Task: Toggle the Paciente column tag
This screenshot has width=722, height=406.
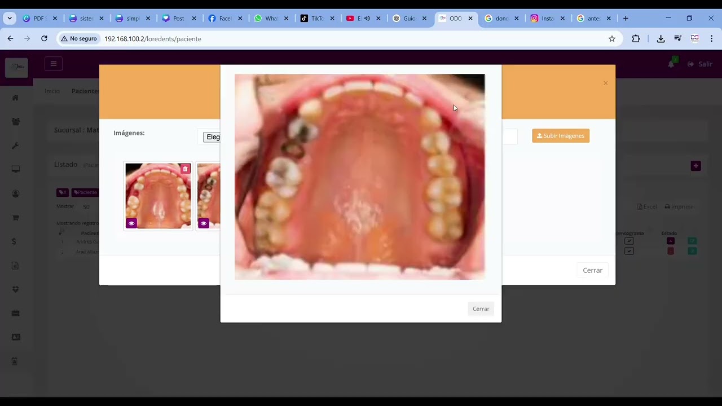Action: pos(85,192)
